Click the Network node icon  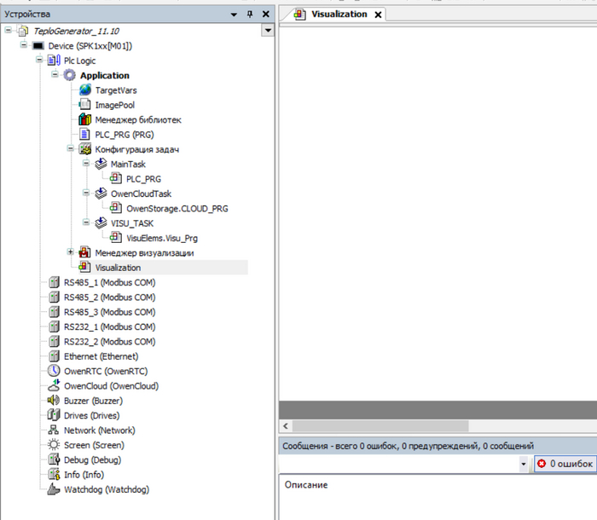[54, 430]
